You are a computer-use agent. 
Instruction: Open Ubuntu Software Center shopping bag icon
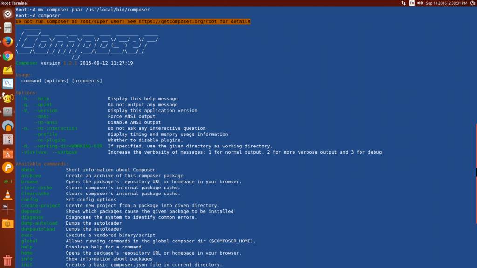[7, 154]
